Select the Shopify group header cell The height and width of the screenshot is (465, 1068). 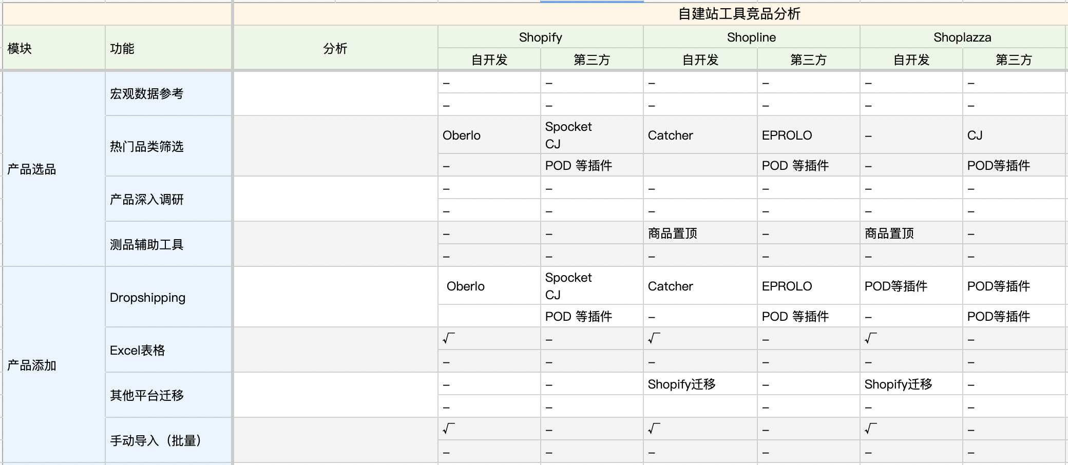[x=540, y=37]
